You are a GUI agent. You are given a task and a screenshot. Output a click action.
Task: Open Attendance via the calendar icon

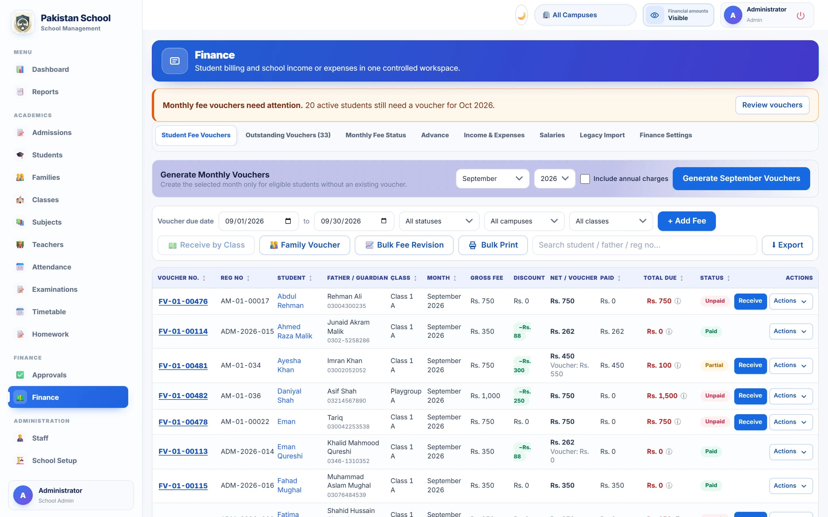[20, 267]
